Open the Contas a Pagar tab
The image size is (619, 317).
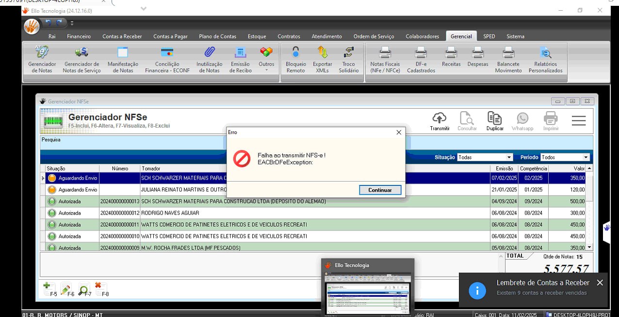(x=170, y=36)
